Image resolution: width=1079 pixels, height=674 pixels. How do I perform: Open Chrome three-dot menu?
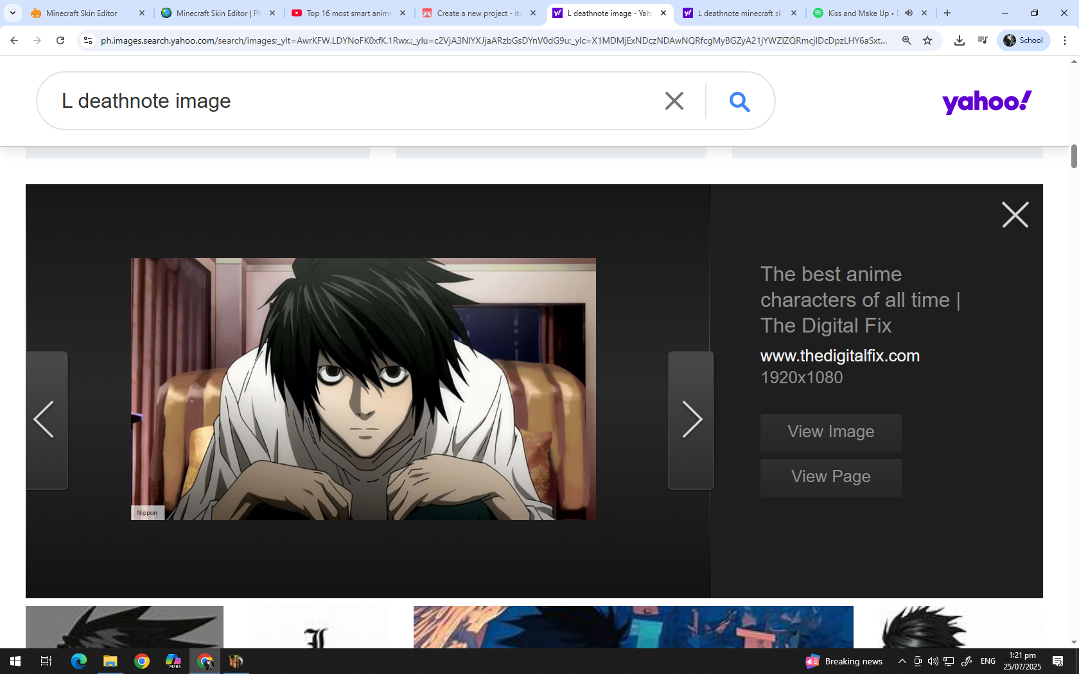[1064, 40]
